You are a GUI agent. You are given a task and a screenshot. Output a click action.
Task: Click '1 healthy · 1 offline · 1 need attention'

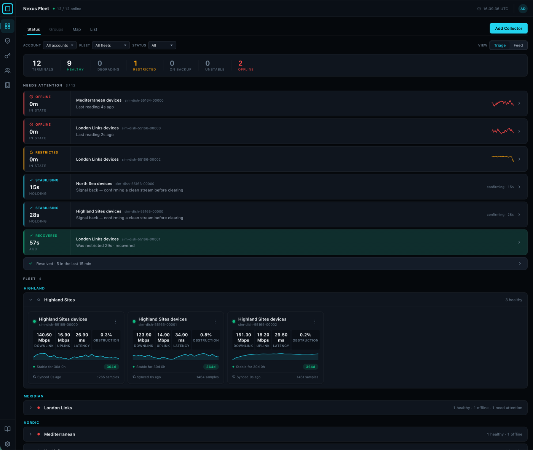(x=488, y=408)
